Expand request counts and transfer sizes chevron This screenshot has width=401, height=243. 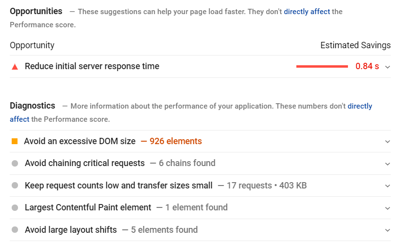point(387,186)
